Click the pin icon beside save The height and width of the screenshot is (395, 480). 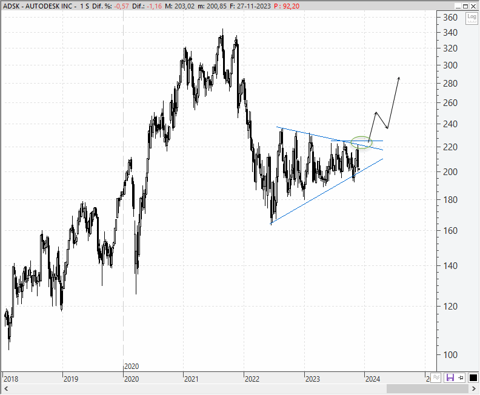tap(461, 378)
